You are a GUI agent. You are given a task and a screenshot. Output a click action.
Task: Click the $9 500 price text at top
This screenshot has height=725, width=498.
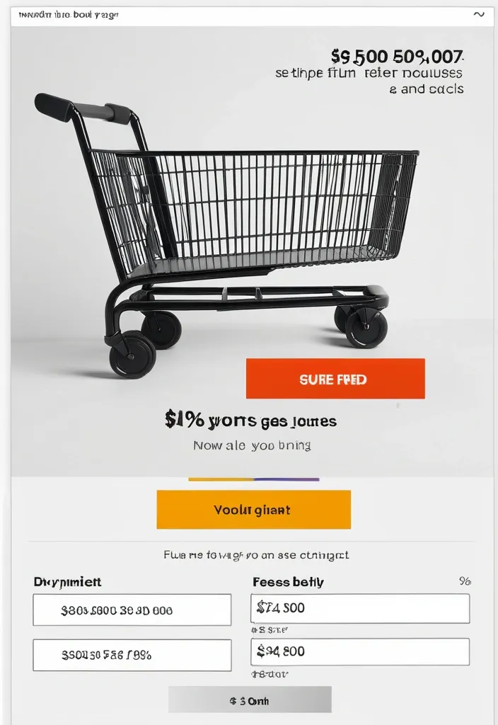pos(397,56)
